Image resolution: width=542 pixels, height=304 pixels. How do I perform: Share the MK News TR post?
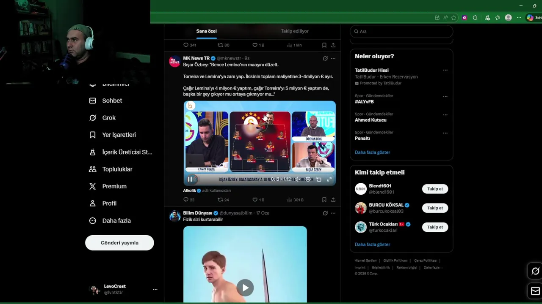point(333,200)
